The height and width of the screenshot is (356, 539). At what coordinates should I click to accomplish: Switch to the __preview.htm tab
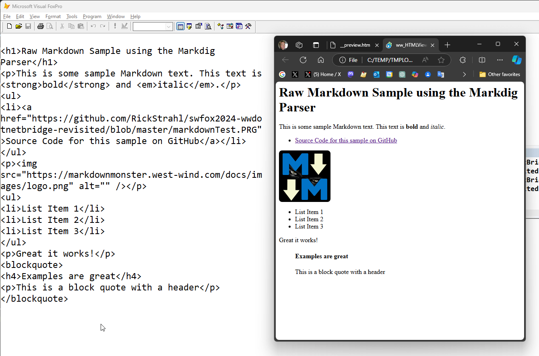[x=354, y=45]
